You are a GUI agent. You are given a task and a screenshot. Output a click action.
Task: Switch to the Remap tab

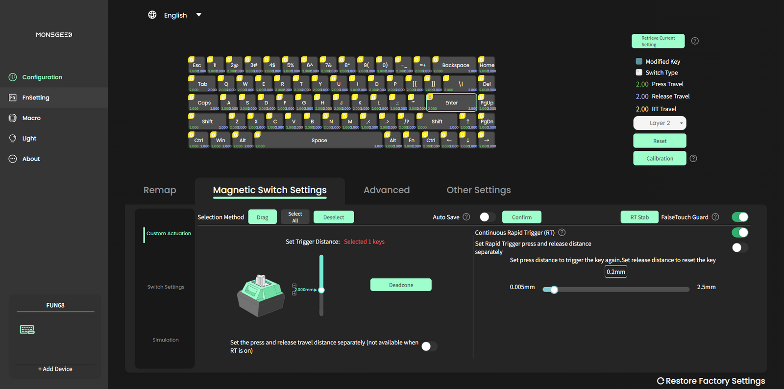tap(160, 190)
